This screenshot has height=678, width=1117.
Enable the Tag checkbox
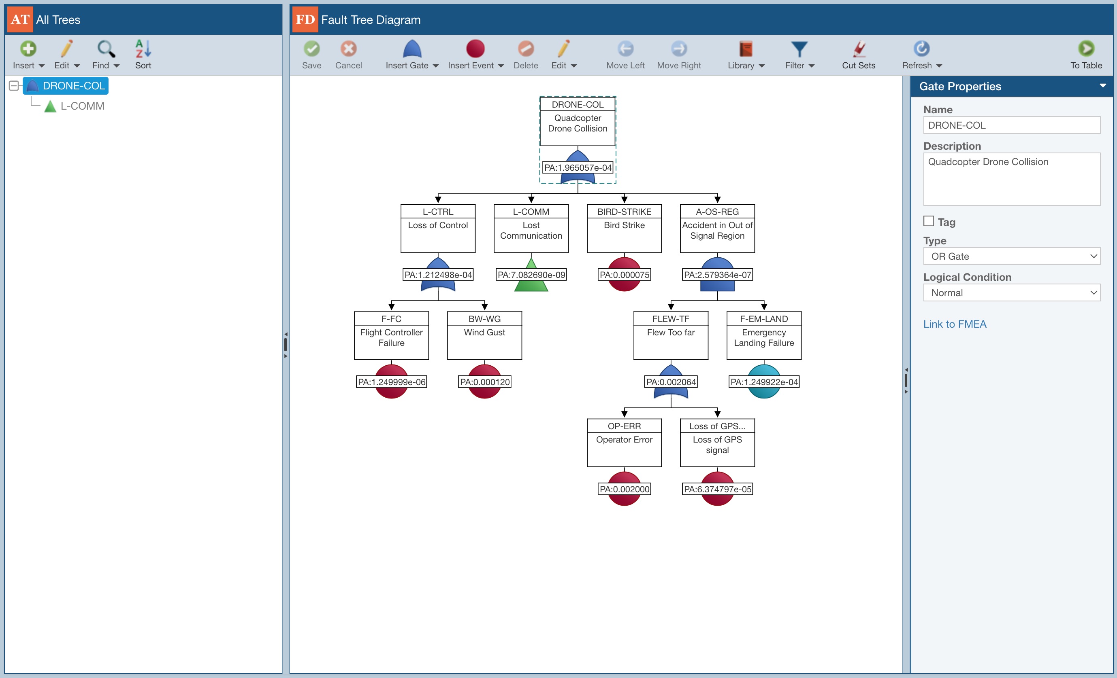pyautogui.click(x=928, y=221)
